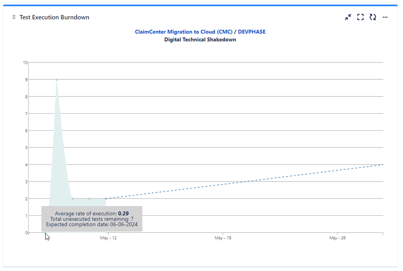Click the Expected completion date 06-06-2024 text
Viewport: 403px width, 271px height.
click(92, 225)
